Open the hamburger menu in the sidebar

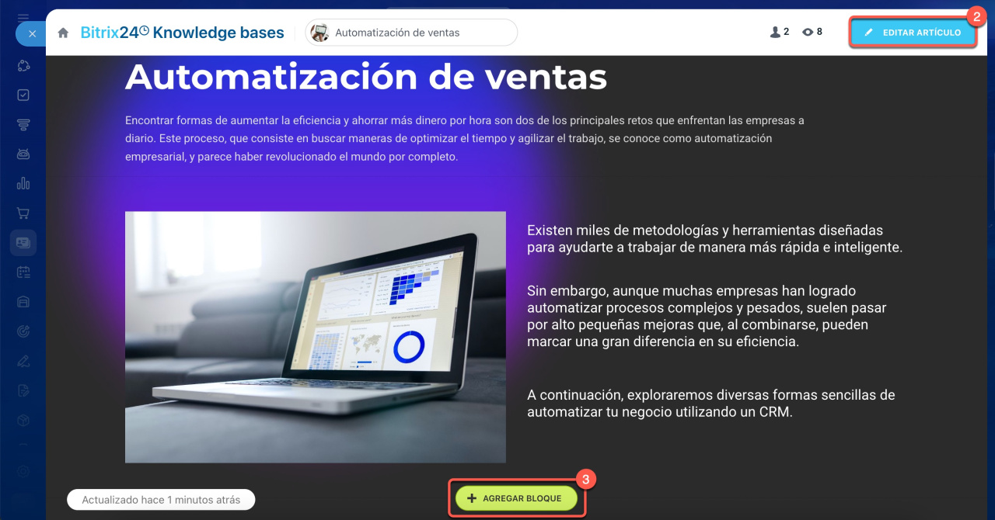(x=23, y=16)
